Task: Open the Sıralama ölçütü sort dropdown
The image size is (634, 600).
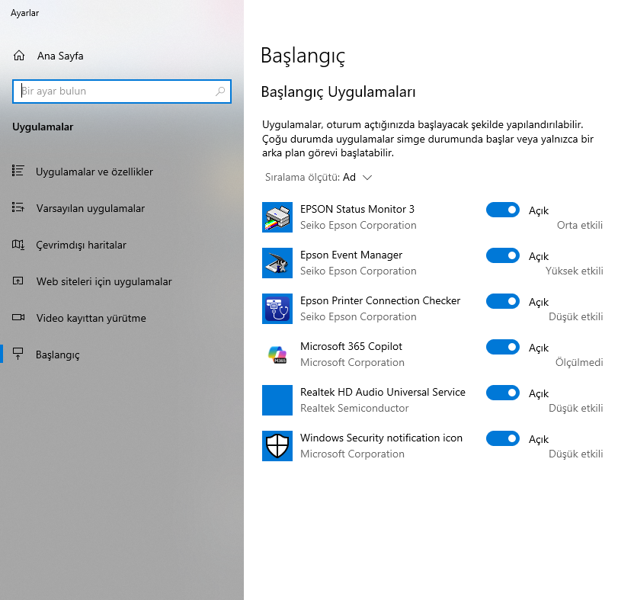Action: (319, 177)
